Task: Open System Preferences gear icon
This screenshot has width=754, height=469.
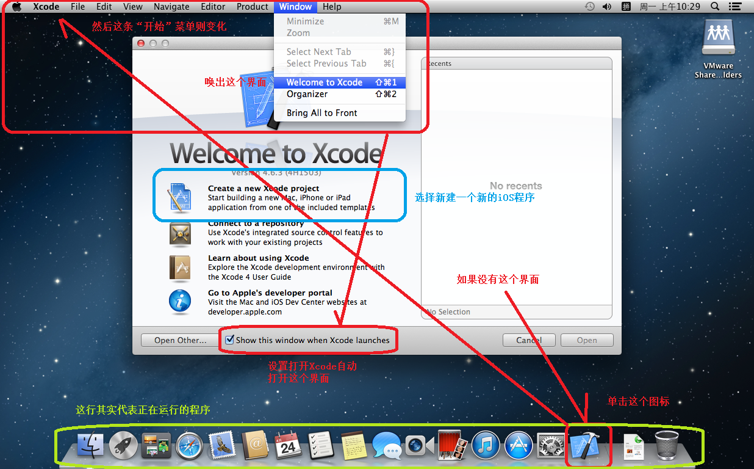Action: [551, 446]
